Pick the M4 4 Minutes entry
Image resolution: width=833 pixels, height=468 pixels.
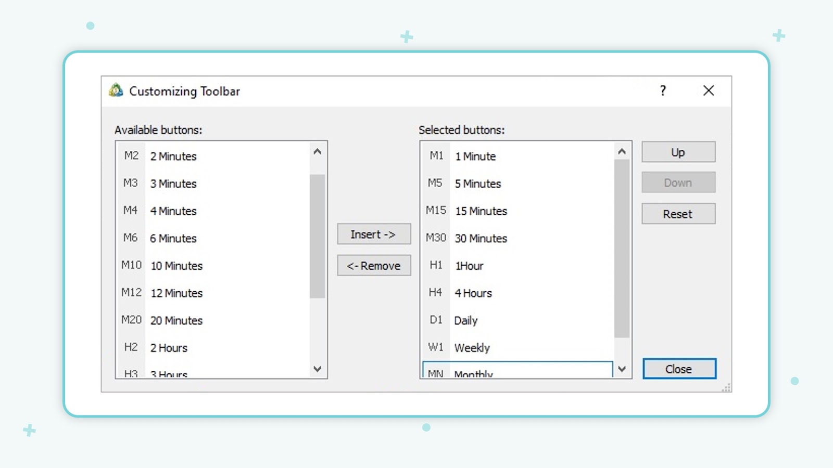[213, 211]
